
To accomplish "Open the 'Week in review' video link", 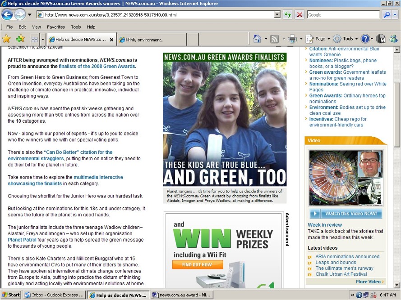I will click(x=324, y=225).
